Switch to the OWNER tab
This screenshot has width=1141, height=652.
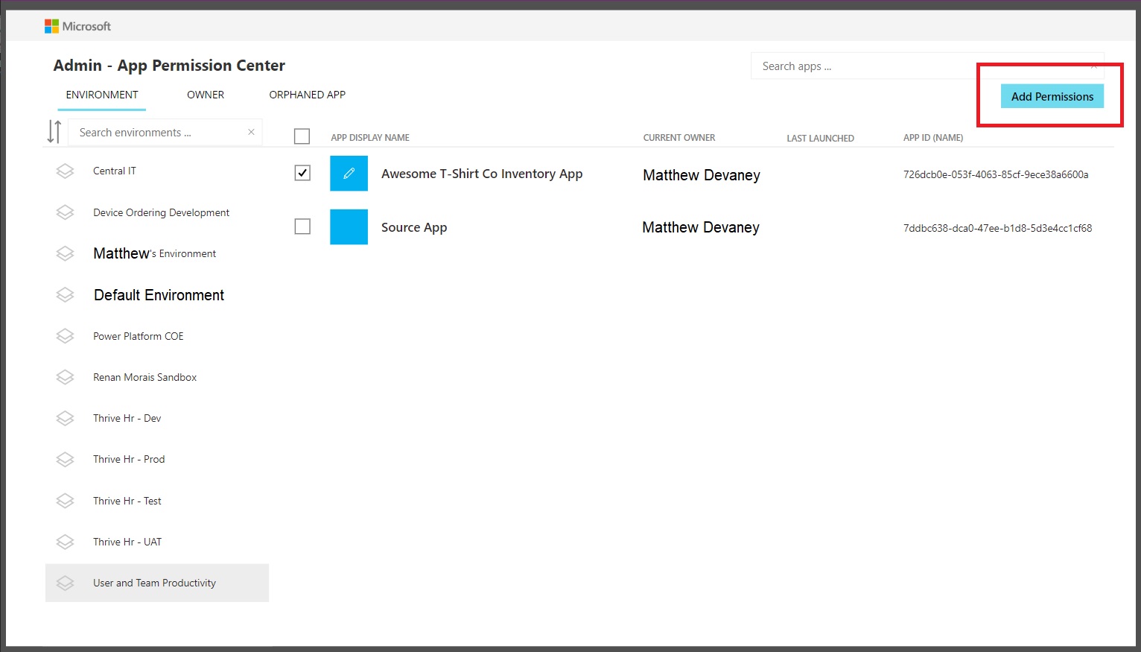[205, 95]
